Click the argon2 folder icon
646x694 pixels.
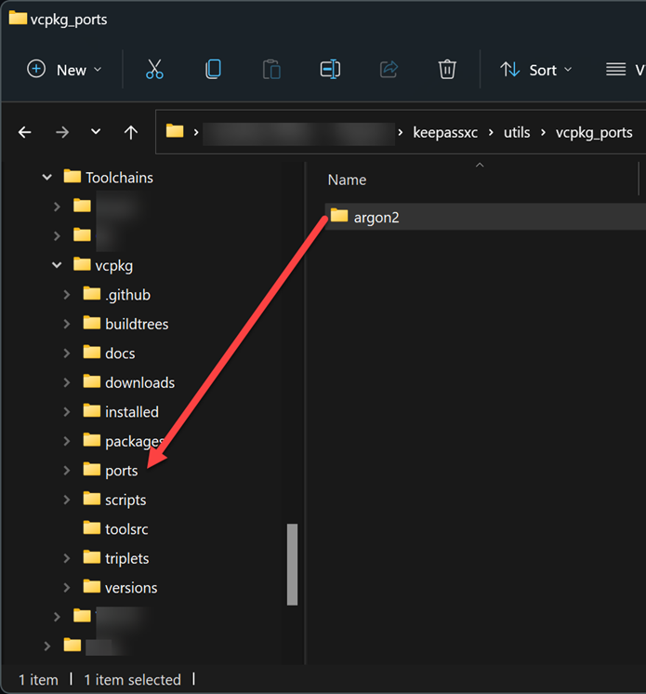click(x=339, y=216)
